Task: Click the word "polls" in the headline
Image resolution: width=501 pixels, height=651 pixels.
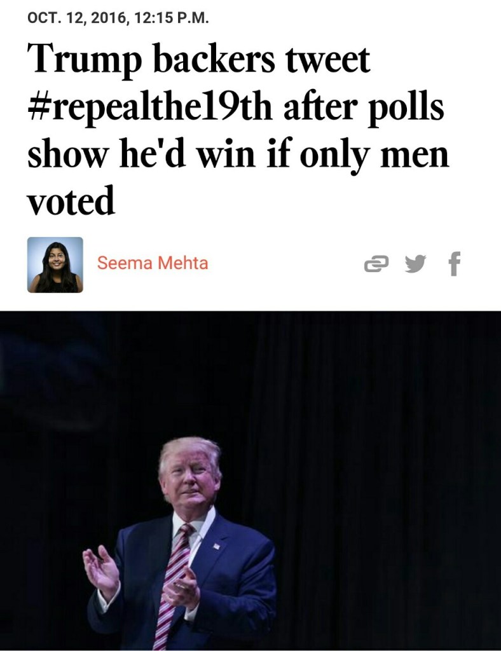Action: click(x=406, y=107)
